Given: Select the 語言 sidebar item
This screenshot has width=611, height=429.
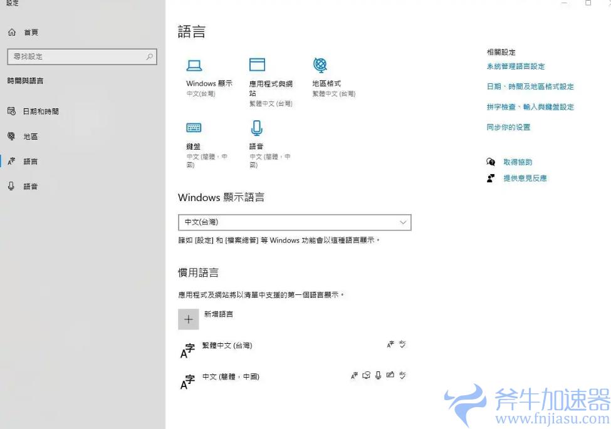Looking at the screenshot, I should point(31,162).
